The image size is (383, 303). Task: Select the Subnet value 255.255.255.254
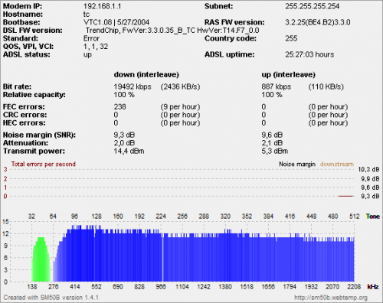point(313,6)
